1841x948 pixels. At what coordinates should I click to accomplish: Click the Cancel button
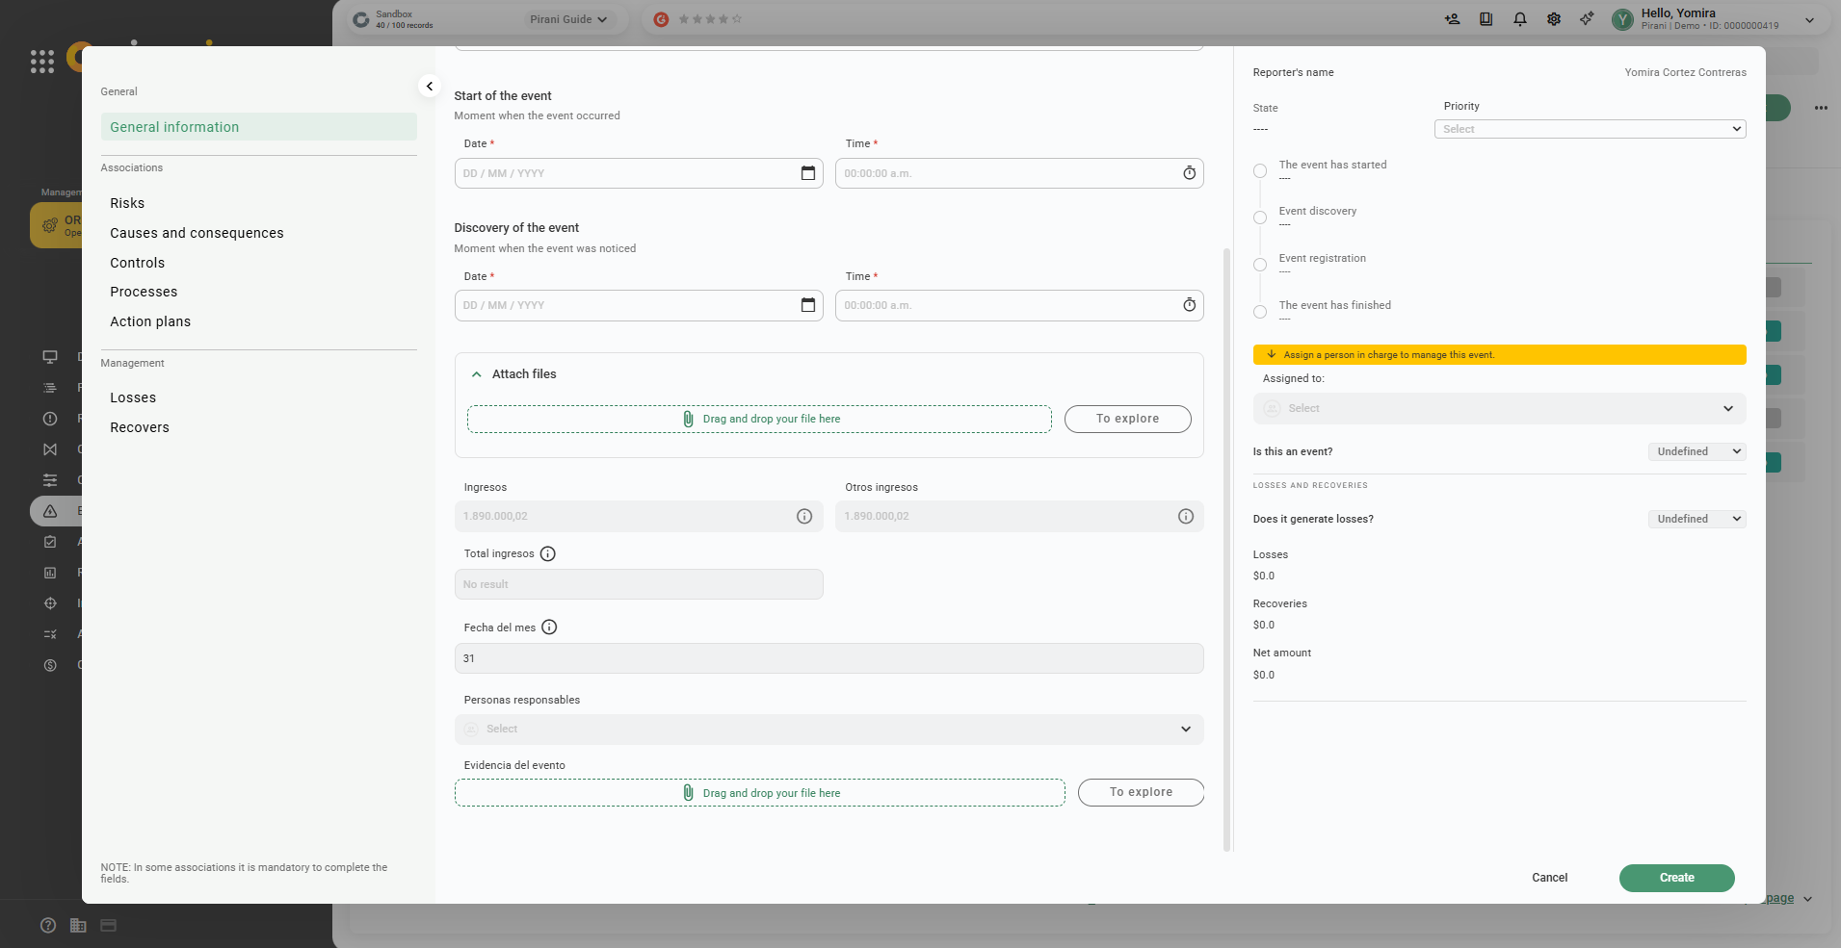(1549, 878)
